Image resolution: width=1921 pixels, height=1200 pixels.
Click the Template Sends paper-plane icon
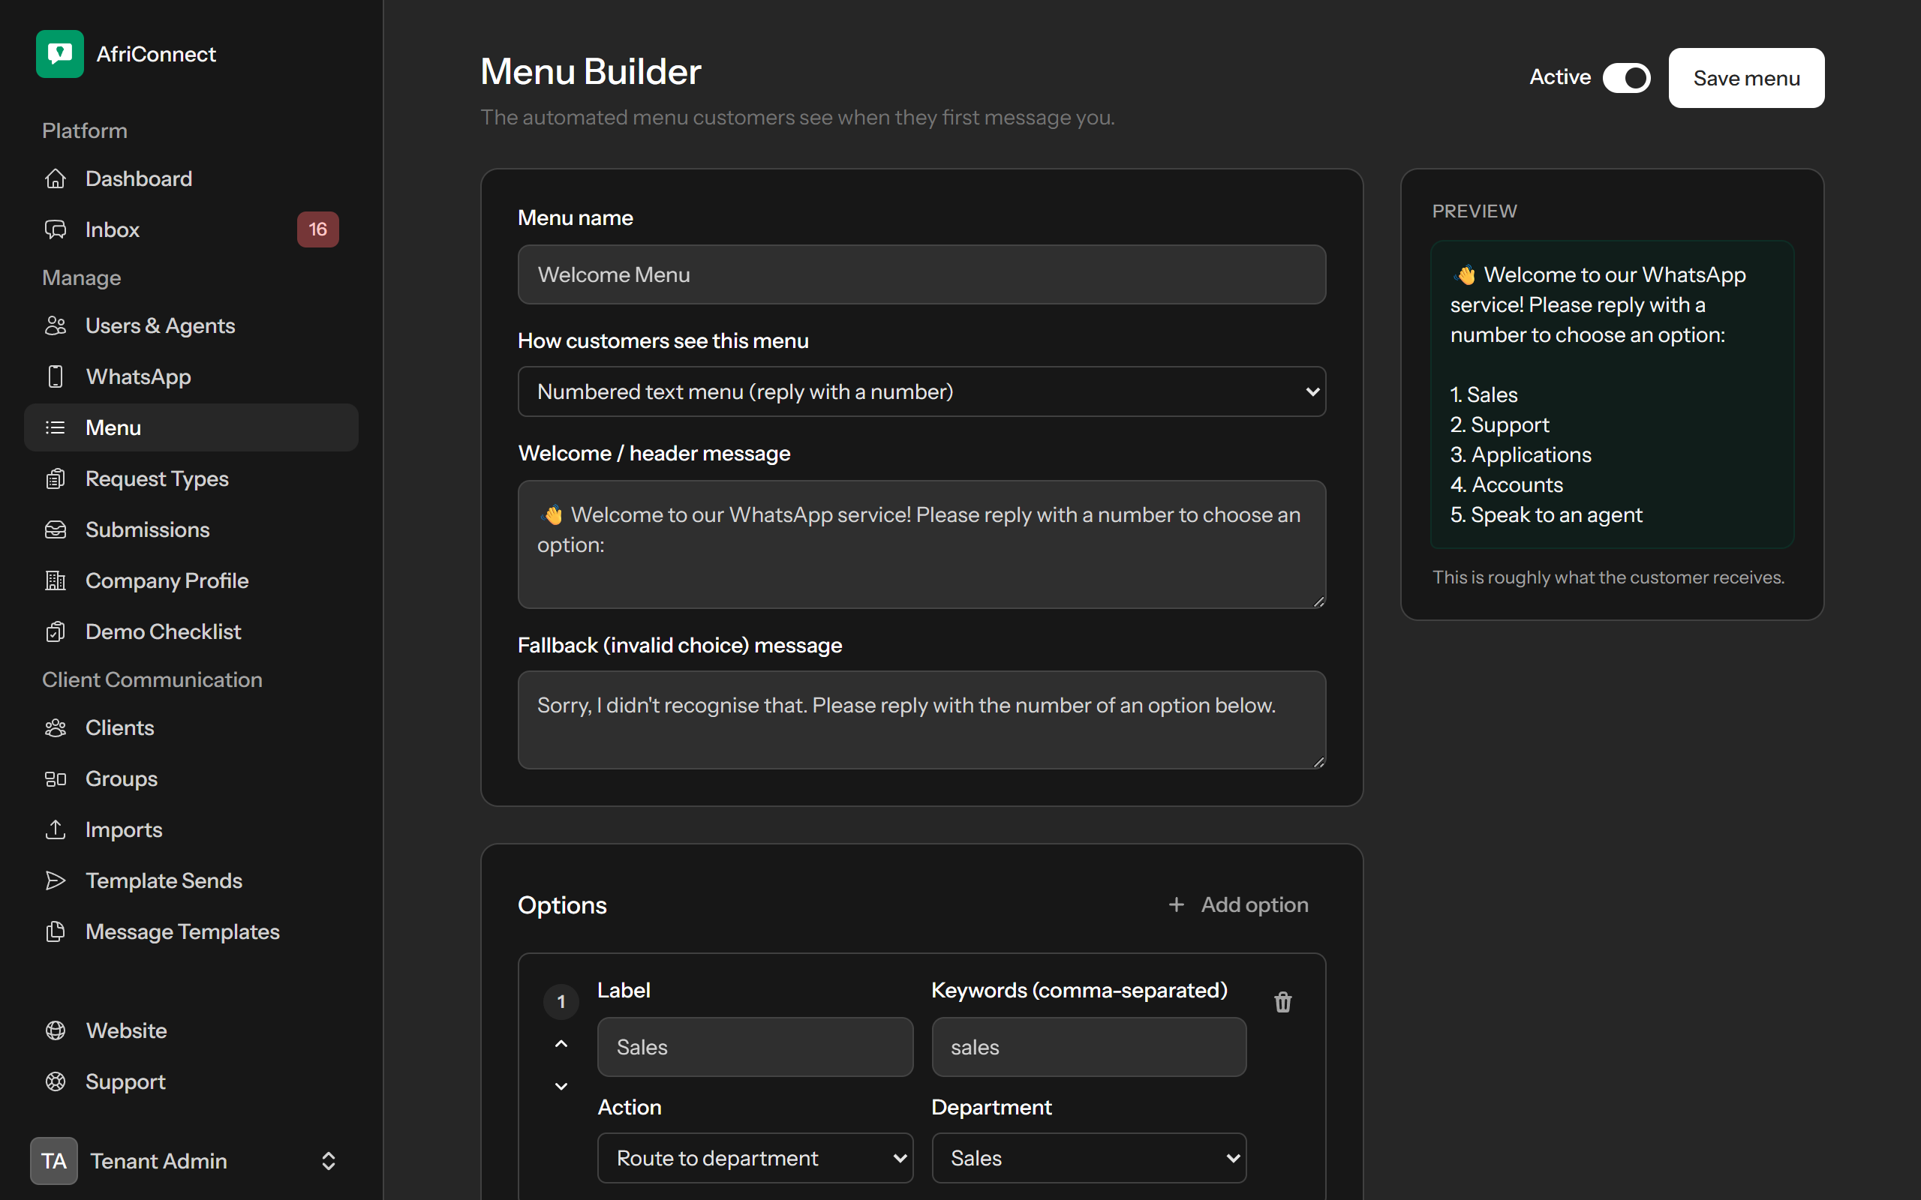[56, 880]
